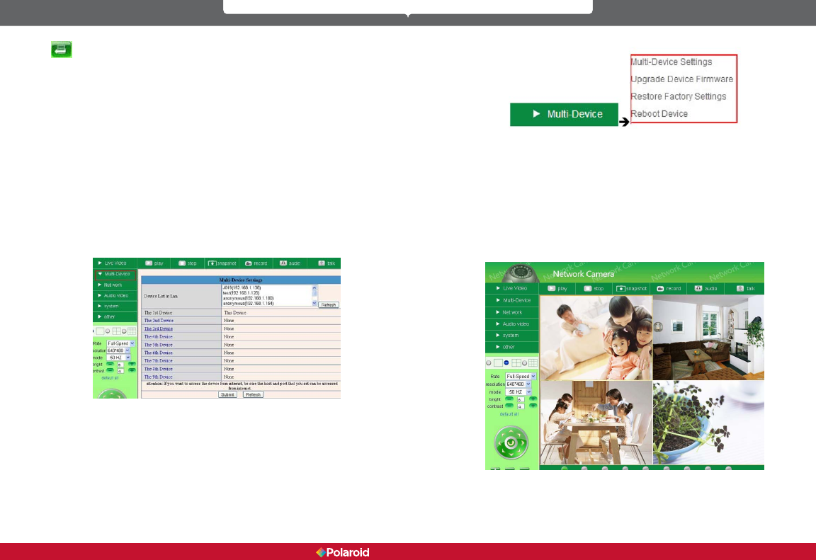
Task: Click nine-view layout icon in camera grid screenshot
Action: [x=533, y=362]
